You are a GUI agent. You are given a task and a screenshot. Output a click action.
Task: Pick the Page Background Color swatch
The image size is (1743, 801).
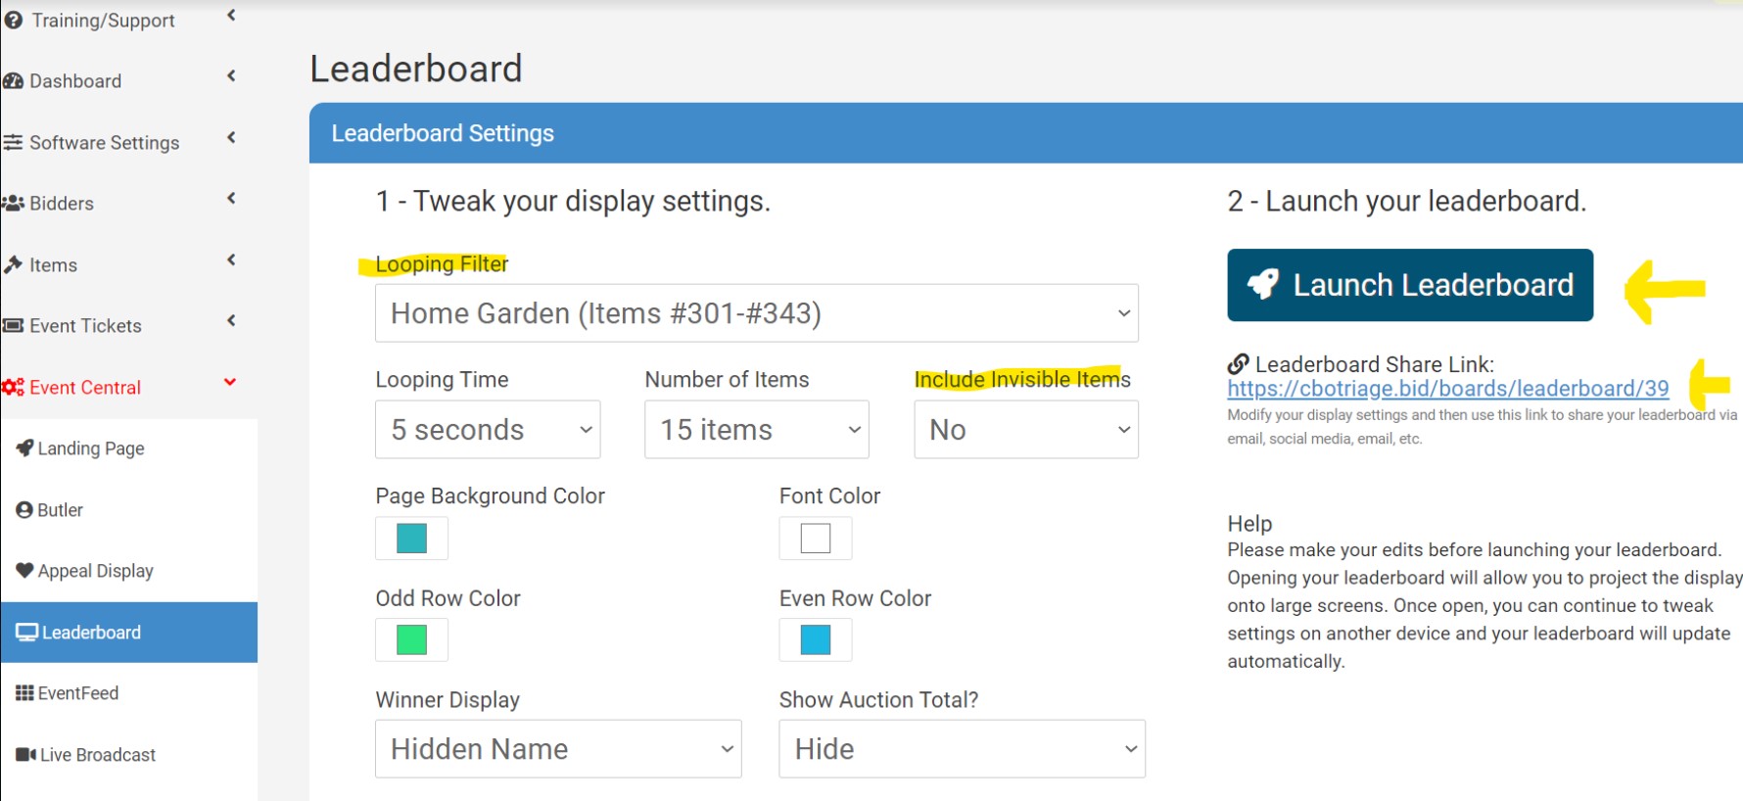(411, 539)
